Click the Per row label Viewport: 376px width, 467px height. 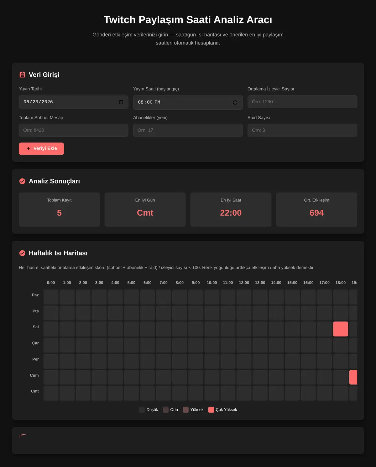36,359
